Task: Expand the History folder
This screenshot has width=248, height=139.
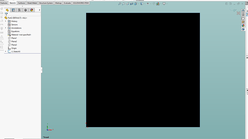Action: (6, 21)
